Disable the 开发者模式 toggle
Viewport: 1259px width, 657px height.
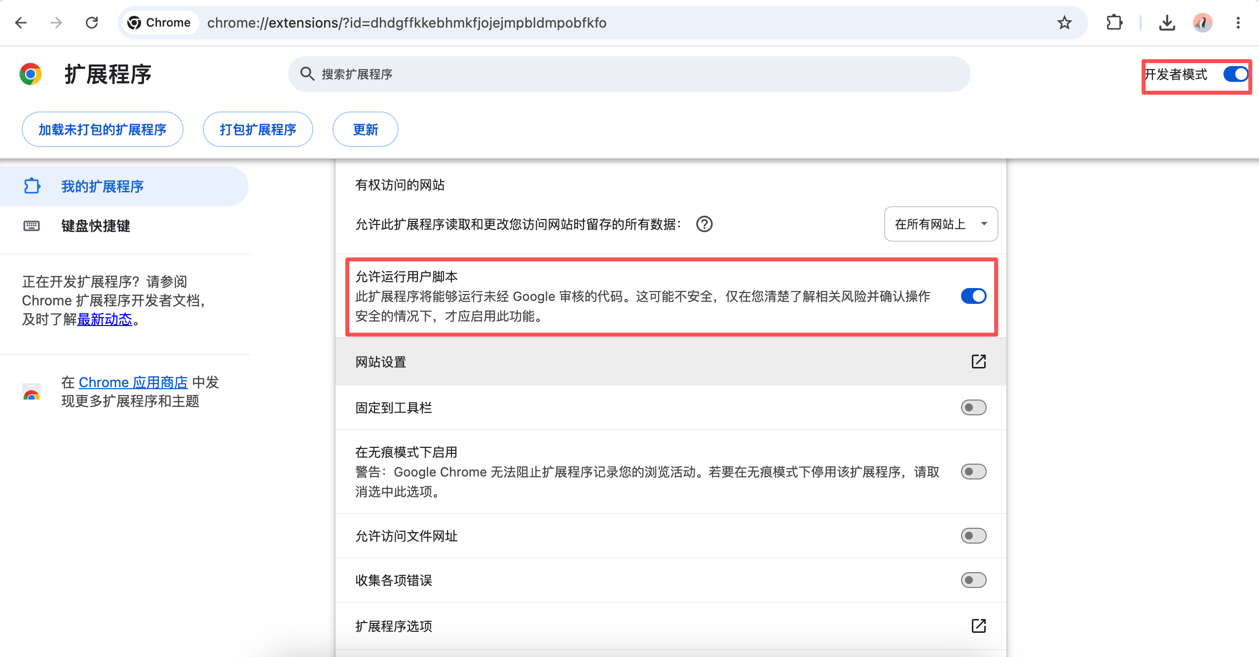pyautogui.click(x=1236, y=74)
